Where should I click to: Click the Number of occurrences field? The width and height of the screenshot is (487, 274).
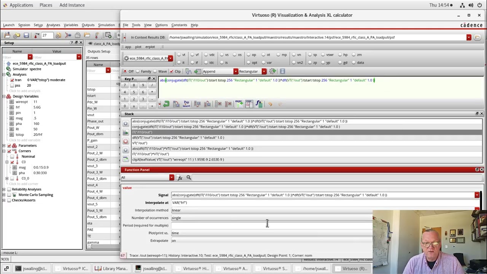tap(272, 218)
